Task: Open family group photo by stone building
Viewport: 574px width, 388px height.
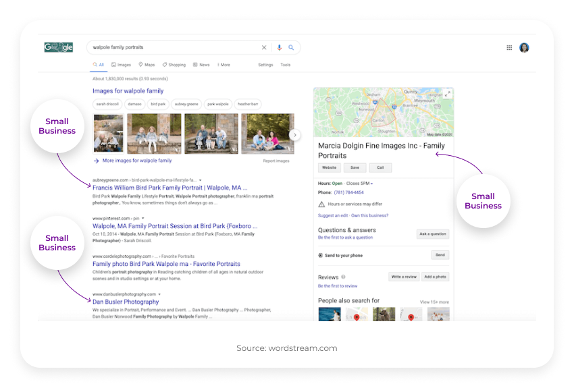Action: pyautogui.click(x=211, y=134)
